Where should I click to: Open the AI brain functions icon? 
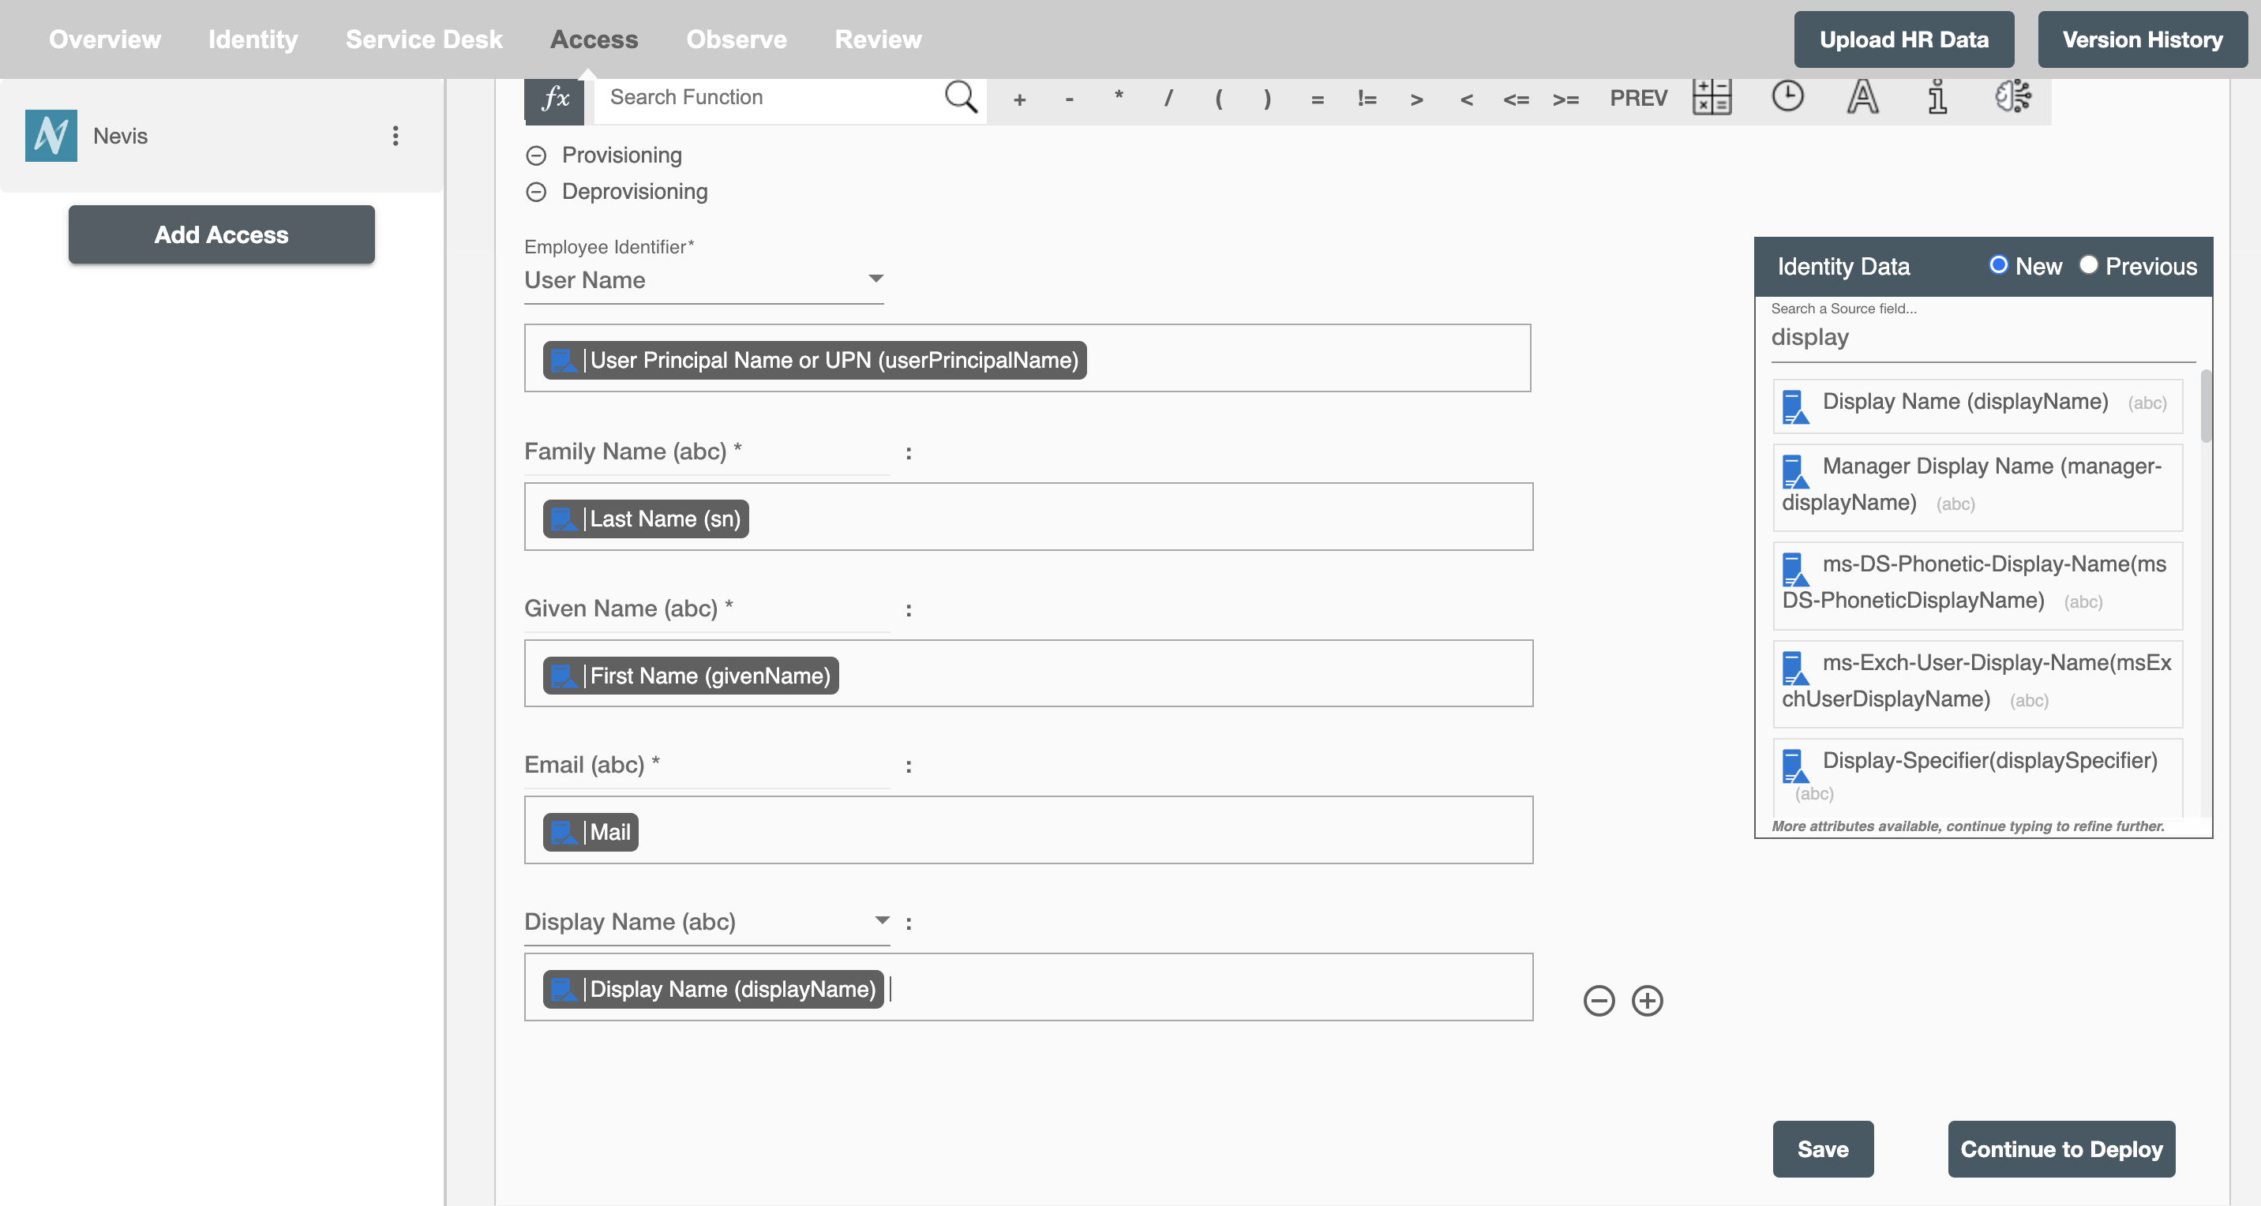[2012, 96]
